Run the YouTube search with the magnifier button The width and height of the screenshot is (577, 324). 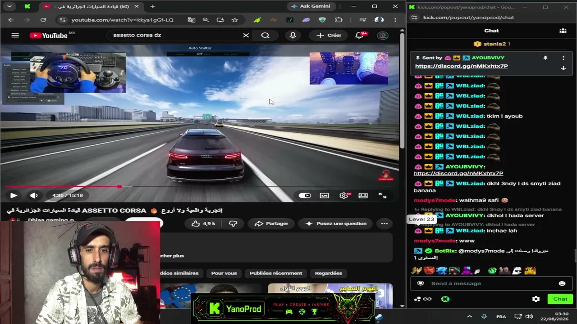point(265,35)
